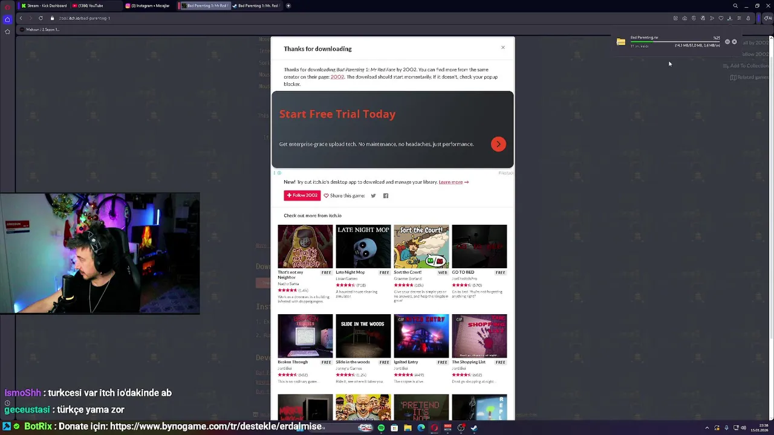The height and width of the screenshot is (435, 774).
Task: Switch to Stream - Kick Dashboard tab
Action: coord(44,5)
